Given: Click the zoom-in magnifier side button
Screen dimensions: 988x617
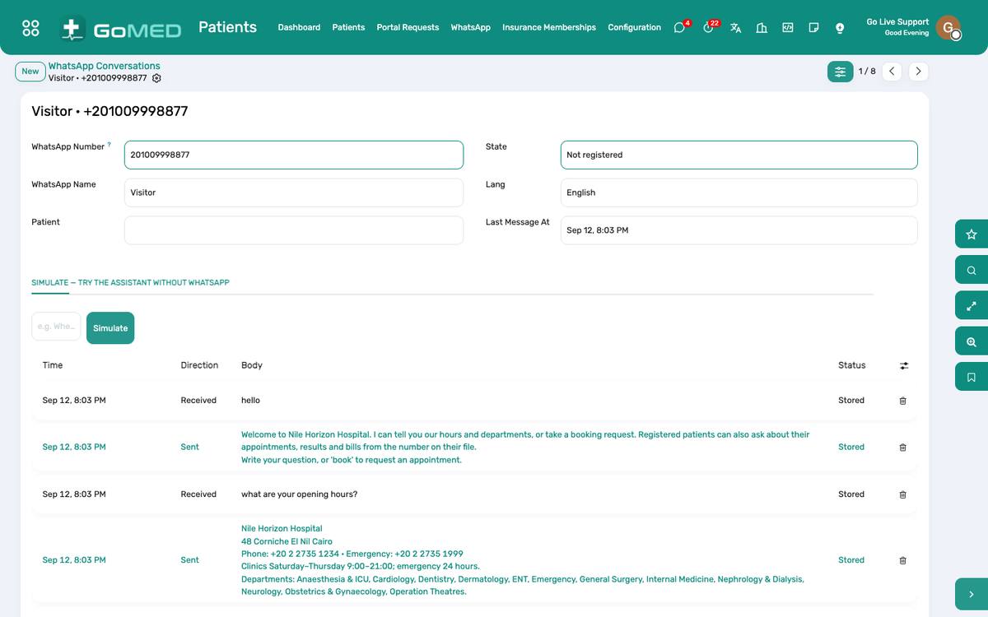Looking at the screenshot, I should (972, 341).
